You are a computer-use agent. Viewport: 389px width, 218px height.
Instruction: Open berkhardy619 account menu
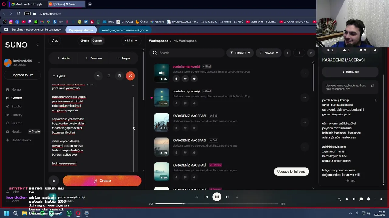pyautogui.click(x=22, y=63)
